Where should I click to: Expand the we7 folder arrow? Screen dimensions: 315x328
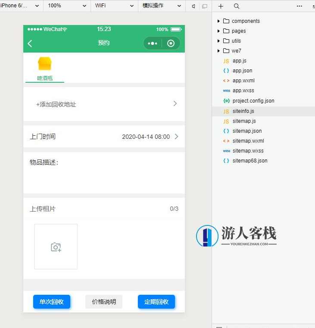(218, 51)
